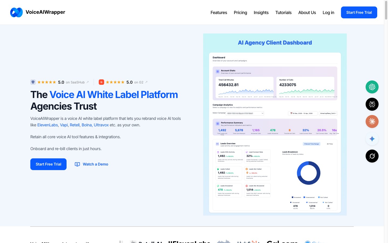Click the Number of Calls value 4233075
The height and width of the screenshot is (243, 388).
(288, 85)
